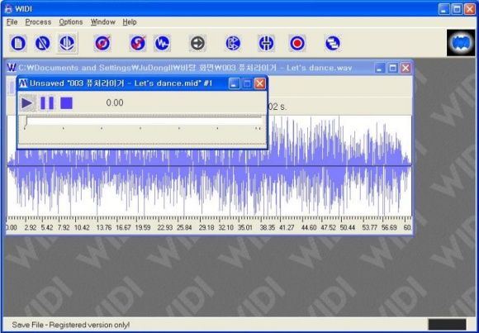This screenshot has width=479, height=333.
Task: Click the red S-curve toolbar icon
Action: click(x=138, y=43)
